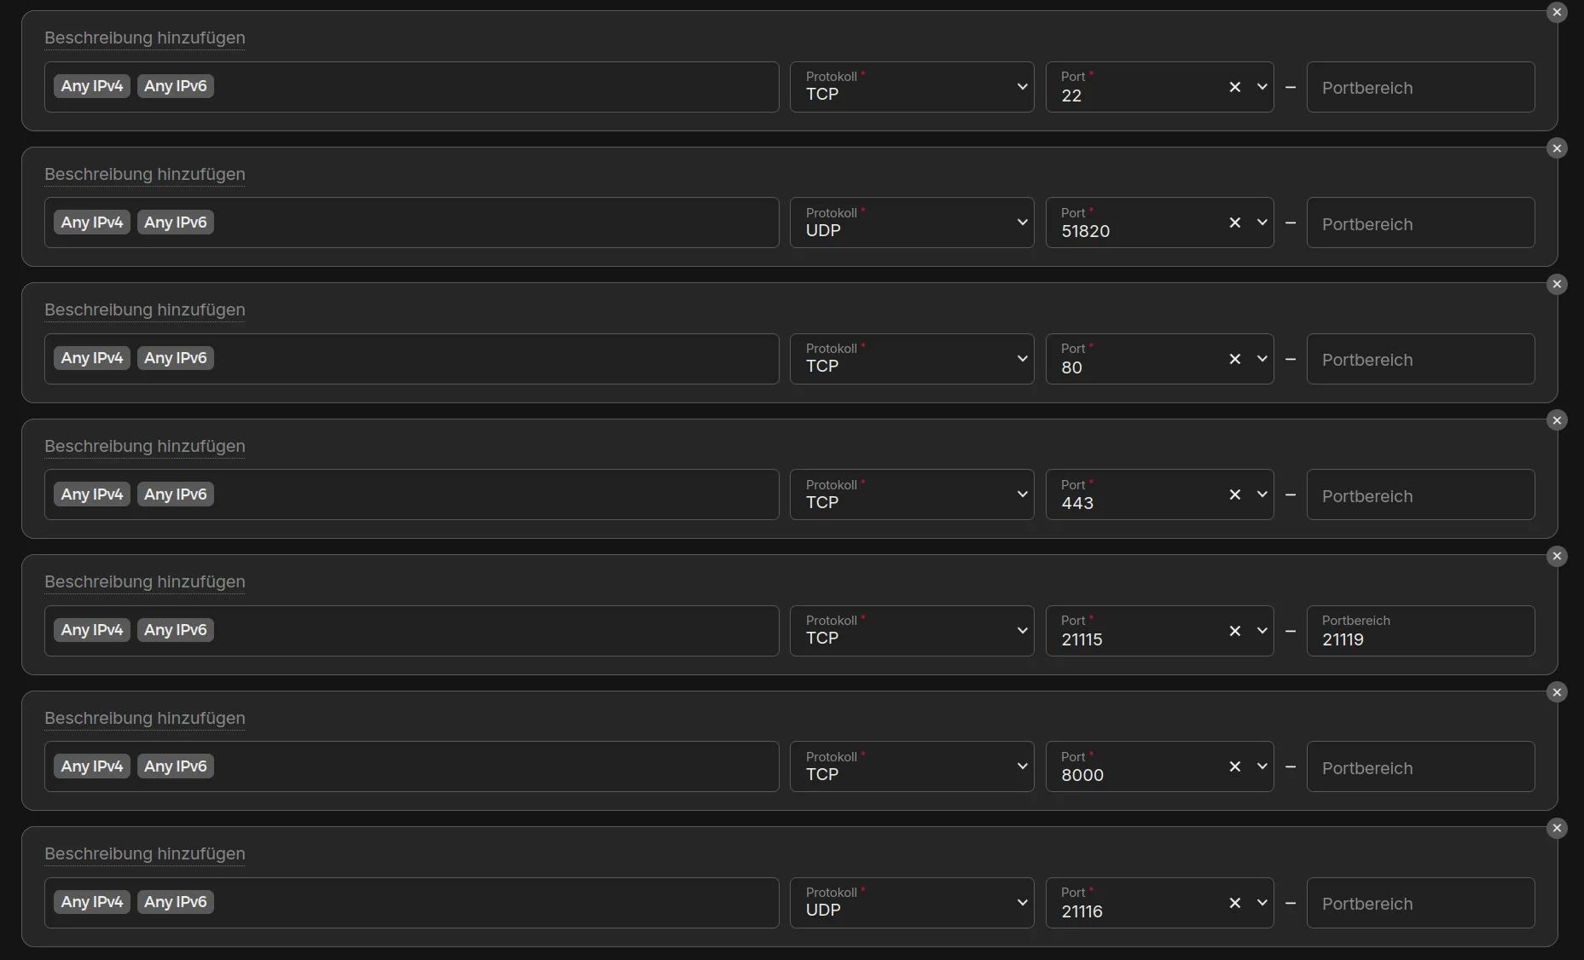Edit the port range value 21119

(1420, 631)
